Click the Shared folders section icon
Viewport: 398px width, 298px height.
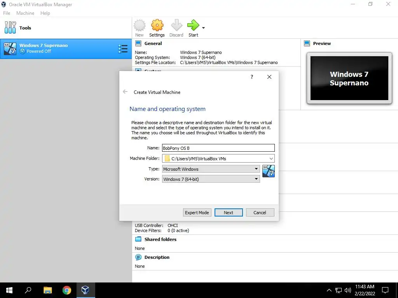coord(138,239)
